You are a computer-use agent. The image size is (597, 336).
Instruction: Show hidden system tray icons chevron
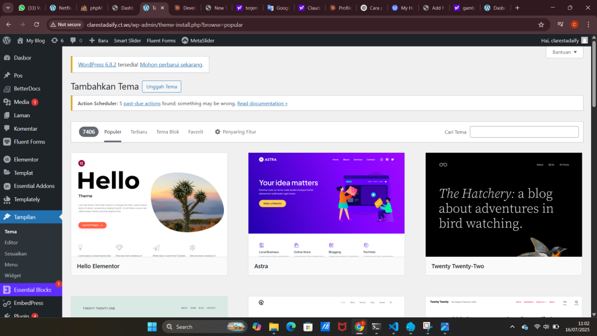[512, 327]
